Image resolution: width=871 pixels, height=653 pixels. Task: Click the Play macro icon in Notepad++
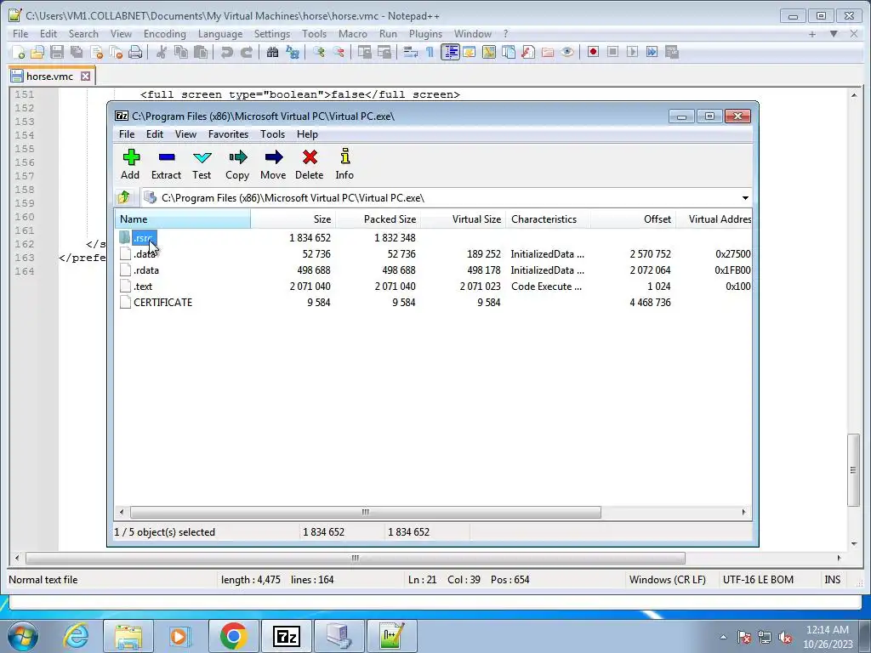(x=632, y=52)
